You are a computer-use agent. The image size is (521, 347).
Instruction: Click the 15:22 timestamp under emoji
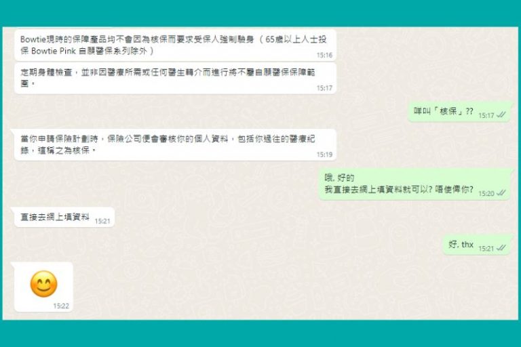[61, 306]
